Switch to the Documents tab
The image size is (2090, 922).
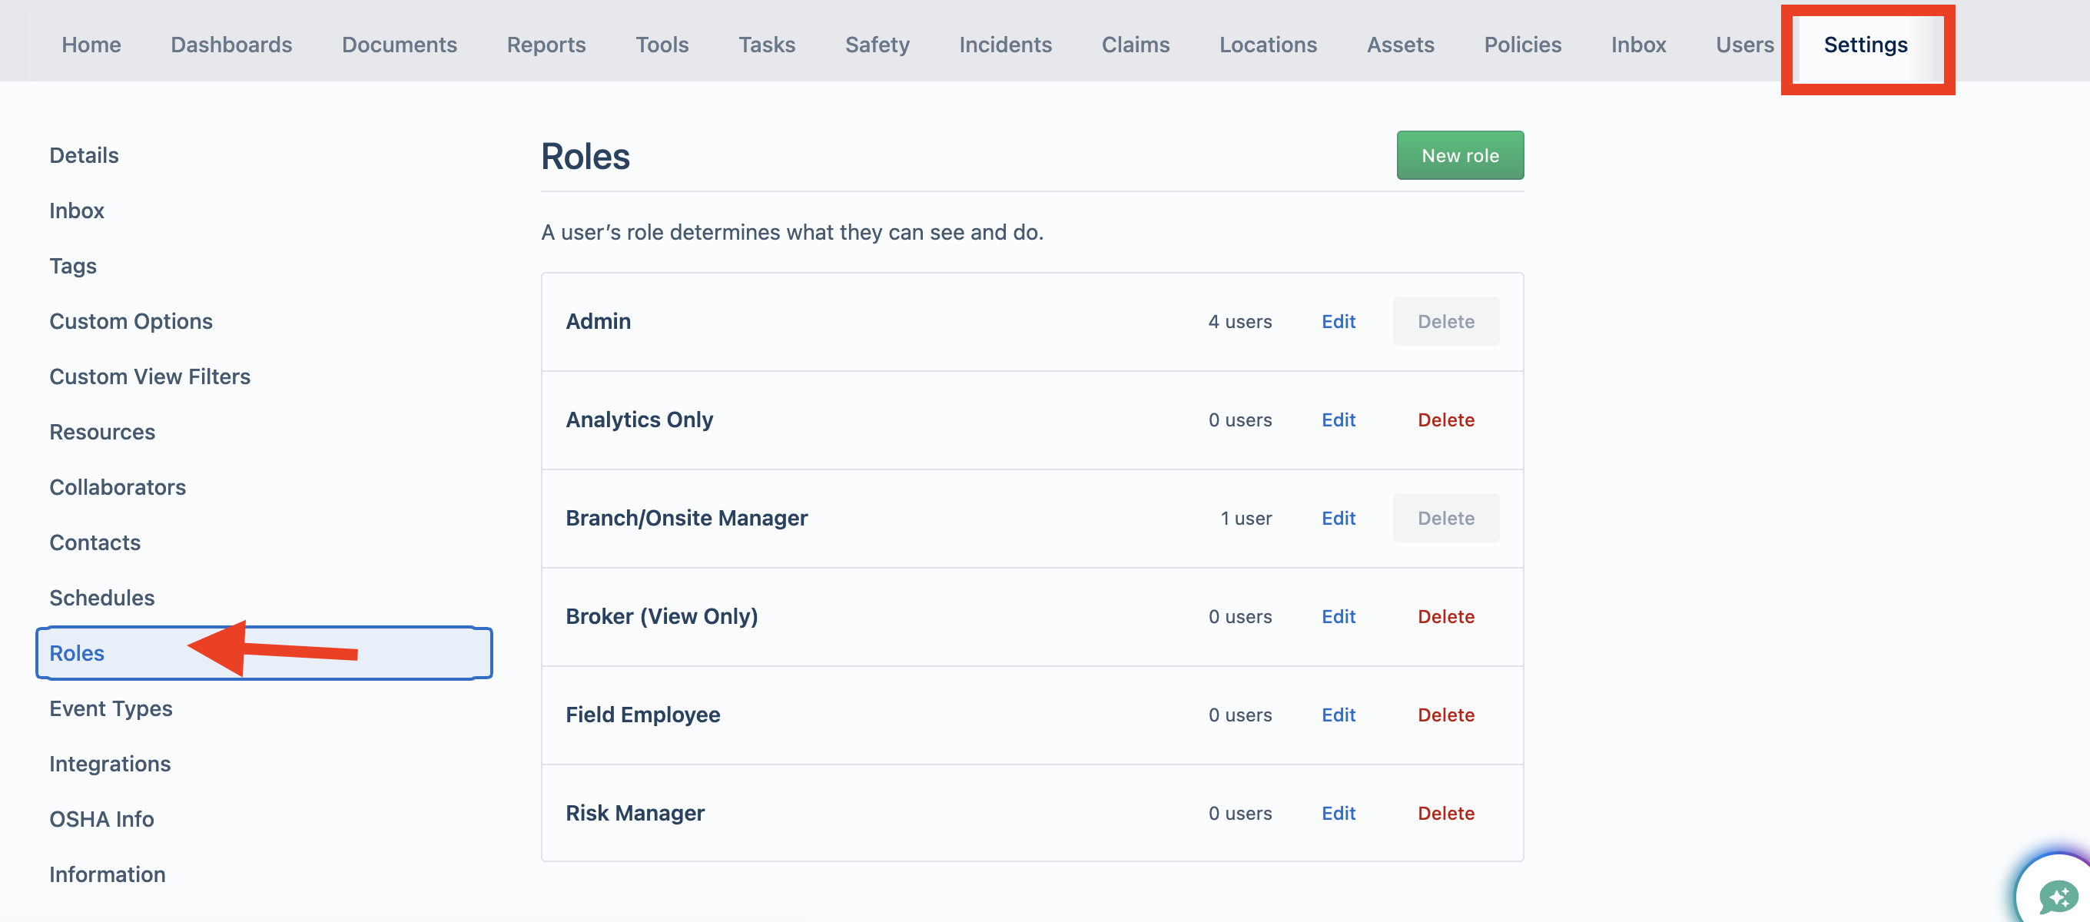click(x=400, y=45)
